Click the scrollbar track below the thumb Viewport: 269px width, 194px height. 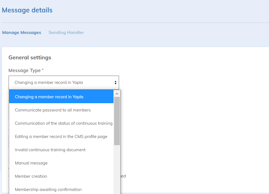point(117,168)
